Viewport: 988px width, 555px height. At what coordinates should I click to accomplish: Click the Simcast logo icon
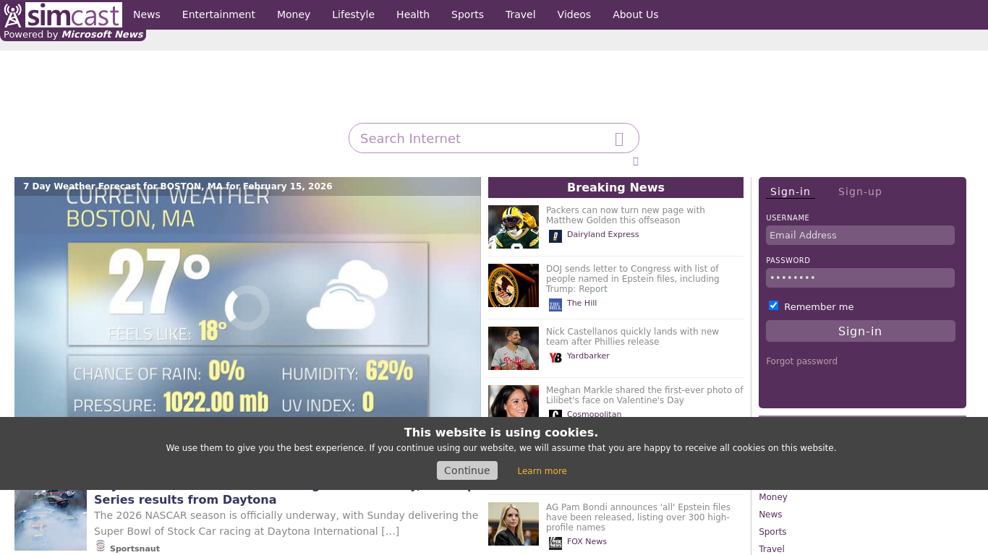pyautogui.click(x=13, y=15)
